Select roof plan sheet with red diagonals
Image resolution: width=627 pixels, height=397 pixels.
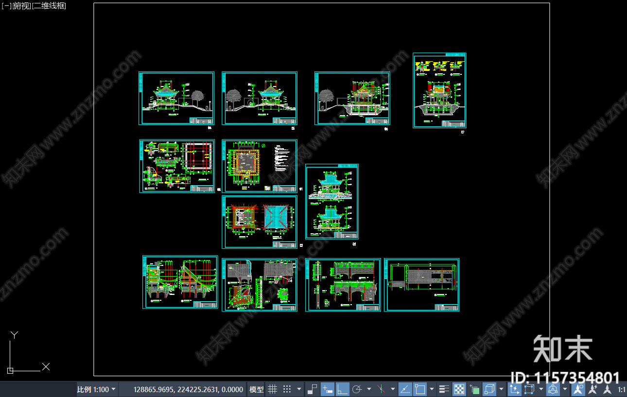coord(260,222)
